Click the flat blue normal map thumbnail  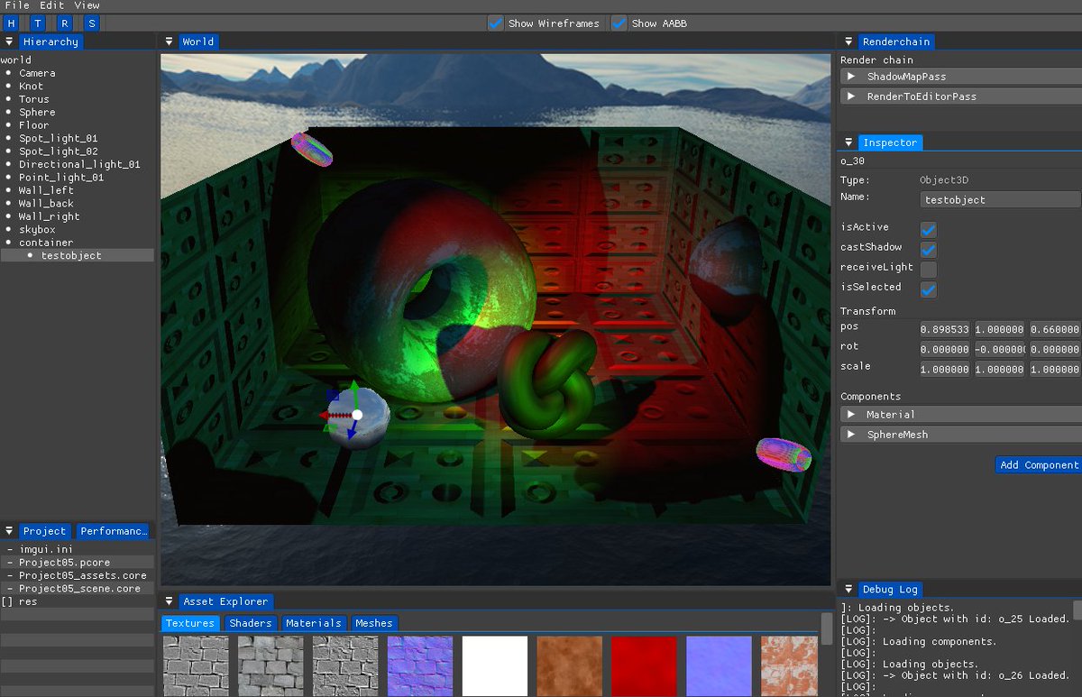pyautogui.click(x=719, y=666)
